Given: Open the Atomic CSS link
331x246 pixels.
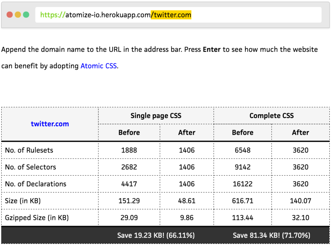Looking at the screenshot, I should [98, 66].
